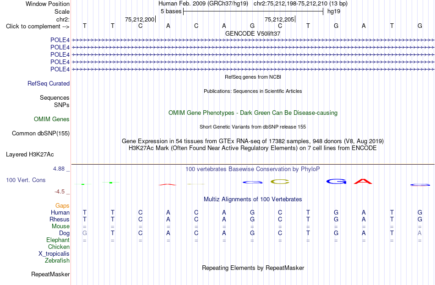Open the H3K27Ac Mark track title
This screenshot has width=435, height=285.
tap(252, 148)
